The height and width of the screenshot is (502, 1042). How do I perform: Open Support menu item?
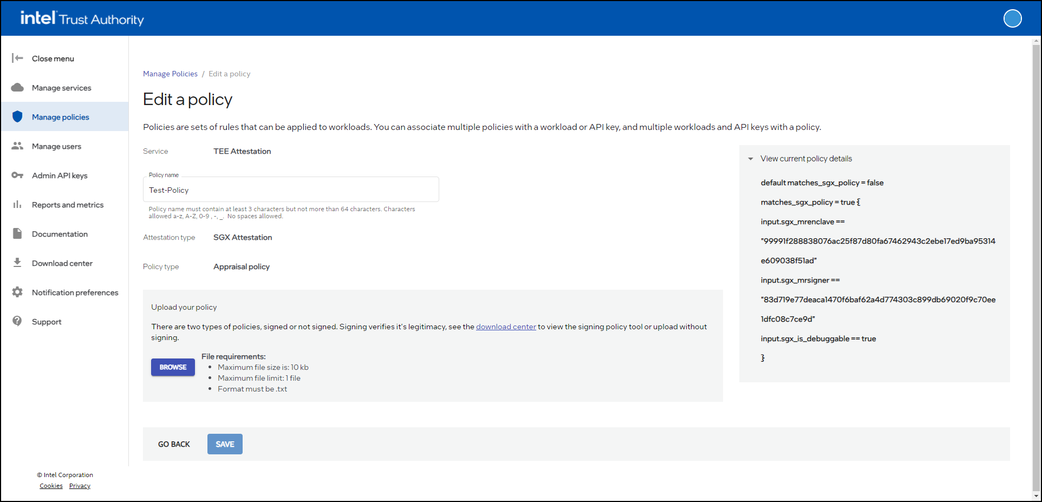[65, 322]
